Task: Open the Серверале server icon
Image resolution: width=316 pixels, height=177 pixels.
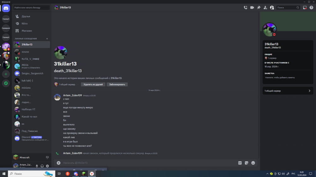Action: (6, 28)
